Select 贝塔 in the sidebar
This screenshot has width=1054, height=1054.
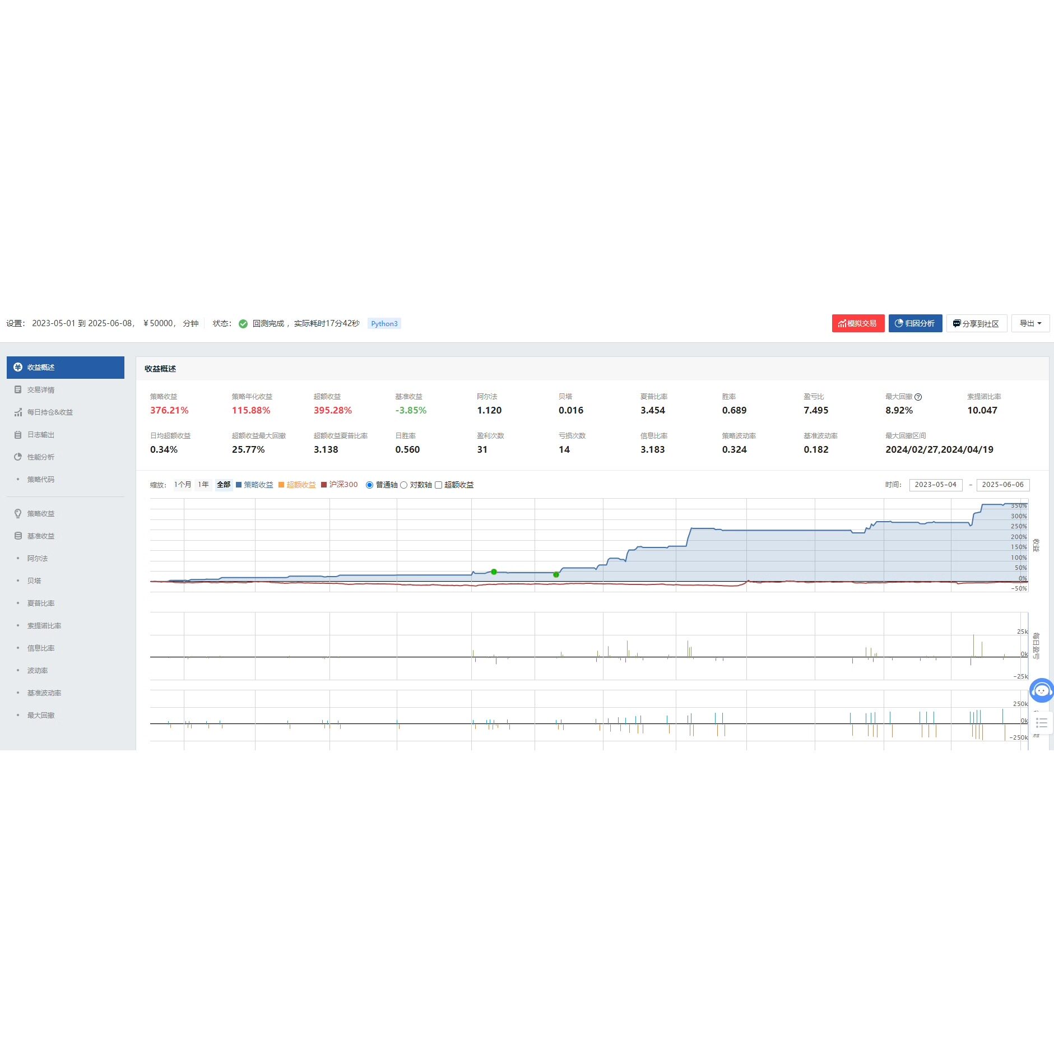pyautogui.click(x=34, y=581)
